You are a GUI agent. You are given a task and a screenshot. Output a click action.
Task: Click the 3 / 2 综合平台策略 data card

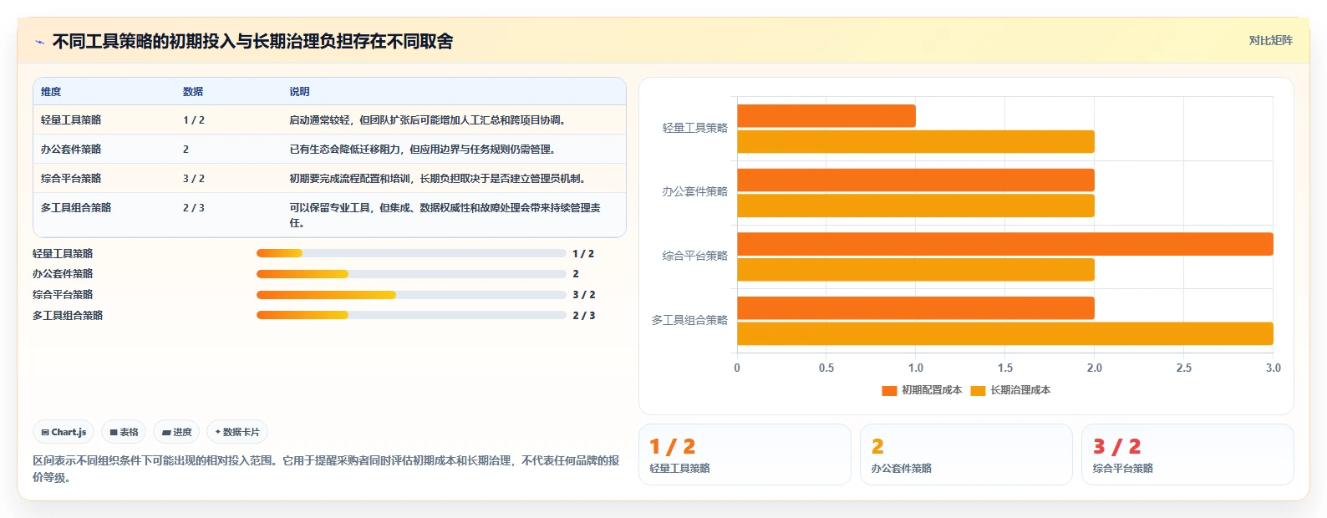1187,455
